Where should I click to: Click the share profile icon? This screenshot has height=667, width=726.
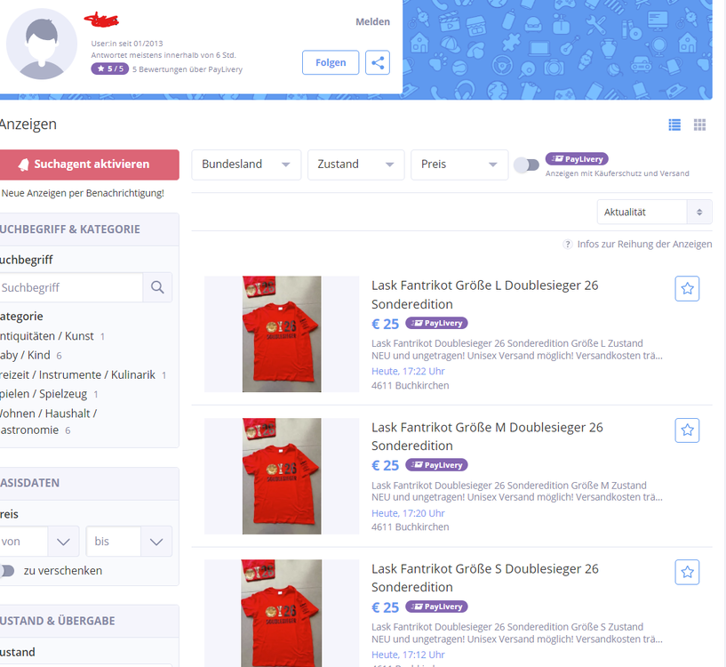pos(378,62)
